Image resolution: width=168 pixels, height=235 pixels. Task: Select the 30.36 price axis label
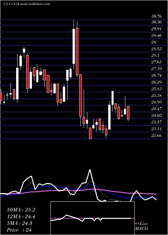[157, 22]
